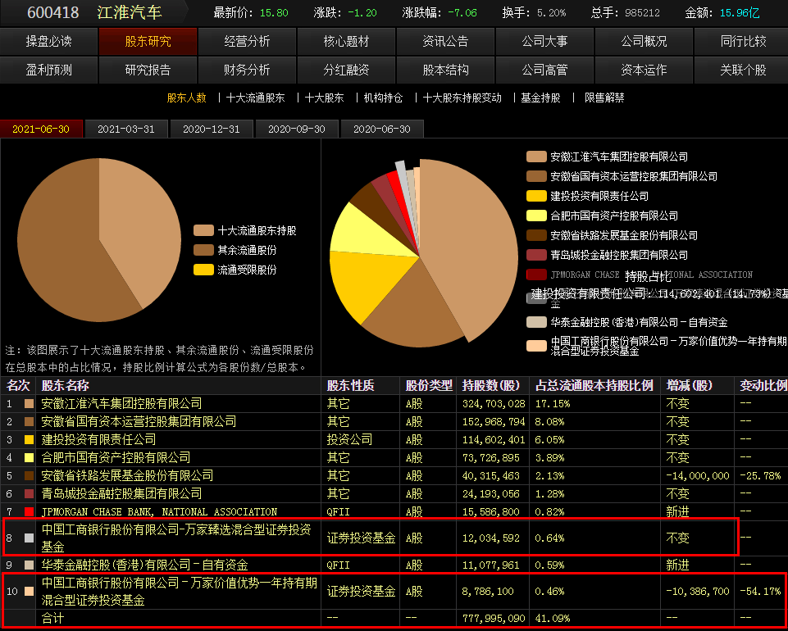This screenshot has height=631, width=788.
Task: Click row 安徽省国有资本运营控股集团有限公司 in table
Action: point(394,421)
